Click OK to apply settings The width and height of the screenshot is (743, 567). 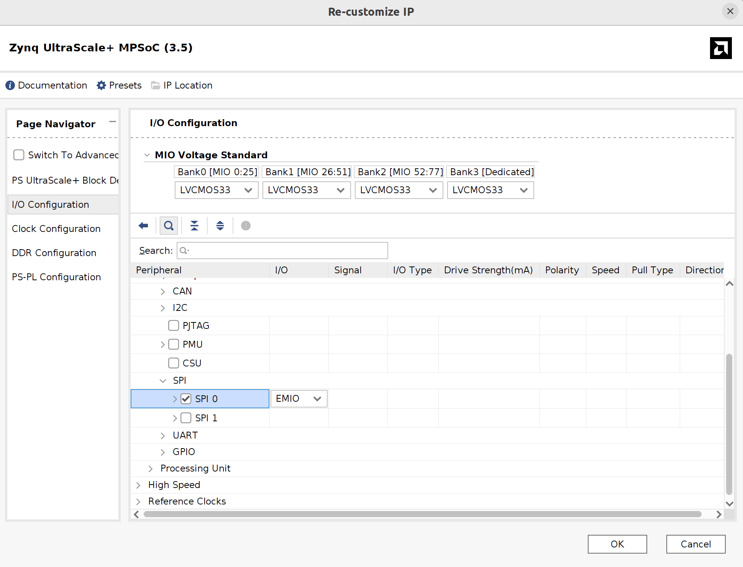[x=617, y=544]
